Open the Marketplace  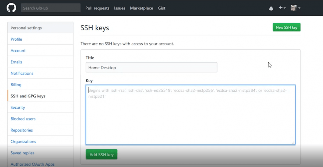141,8
